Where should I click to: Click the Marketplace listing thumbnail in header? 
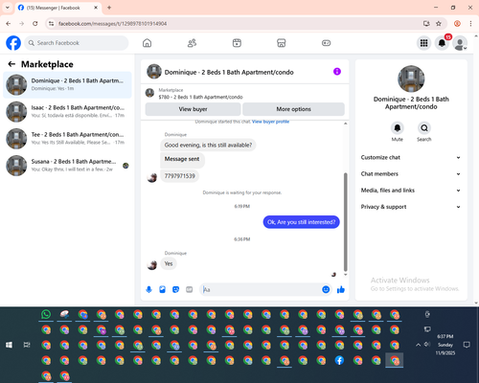(149, 93)
